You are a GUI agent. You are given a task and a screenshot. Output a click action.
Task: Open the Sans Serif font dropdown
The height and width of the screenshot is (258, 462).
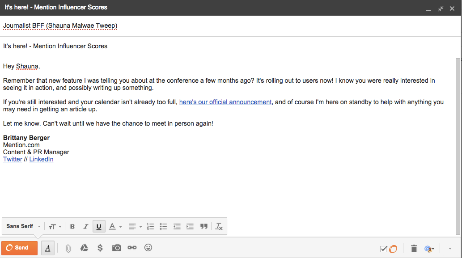(x=23, y=226)
